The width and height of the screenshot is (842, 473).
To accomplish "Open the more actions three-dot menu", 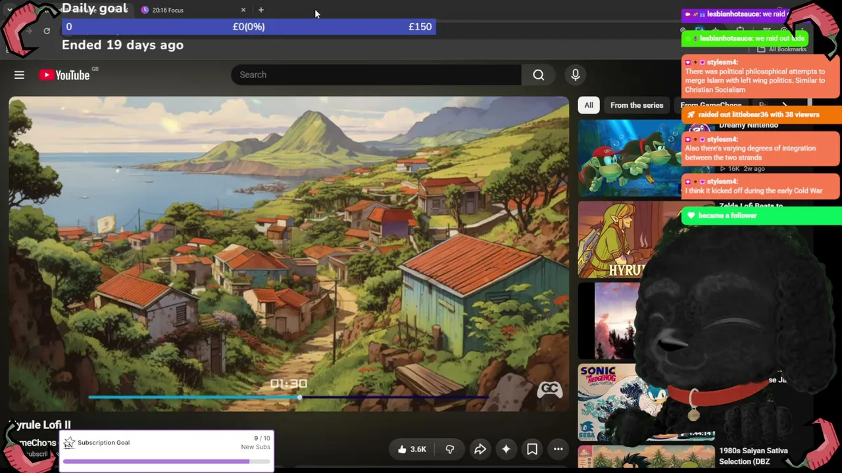I will 558,449.
